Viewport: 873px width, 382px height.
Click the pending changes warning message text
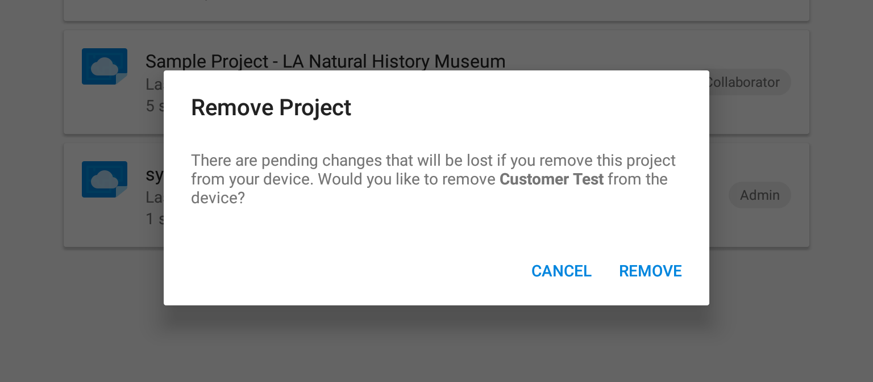(433, 179)
